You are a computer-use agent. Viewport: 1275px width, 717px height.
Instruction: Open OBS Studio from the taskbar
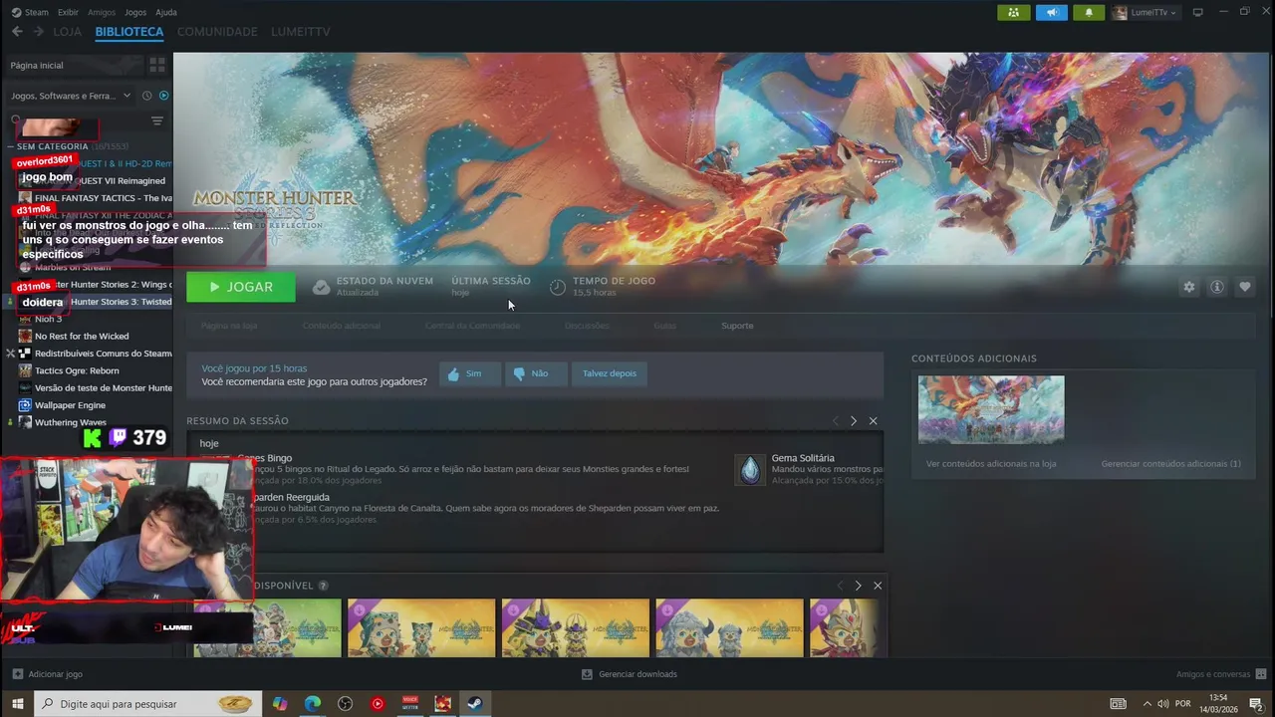(x=345, y=704)
